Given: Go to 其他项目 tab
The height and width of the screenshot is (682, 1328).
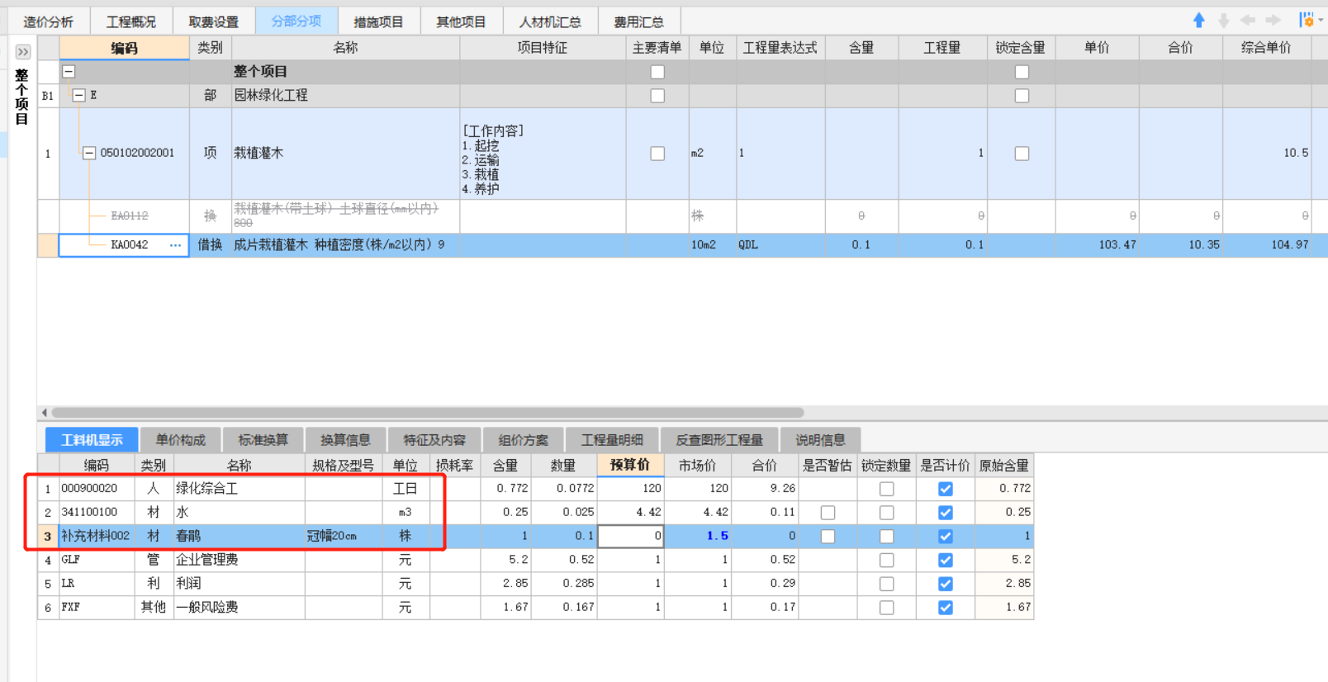Looking at the screenshot, I should click(x=461, y=21).
